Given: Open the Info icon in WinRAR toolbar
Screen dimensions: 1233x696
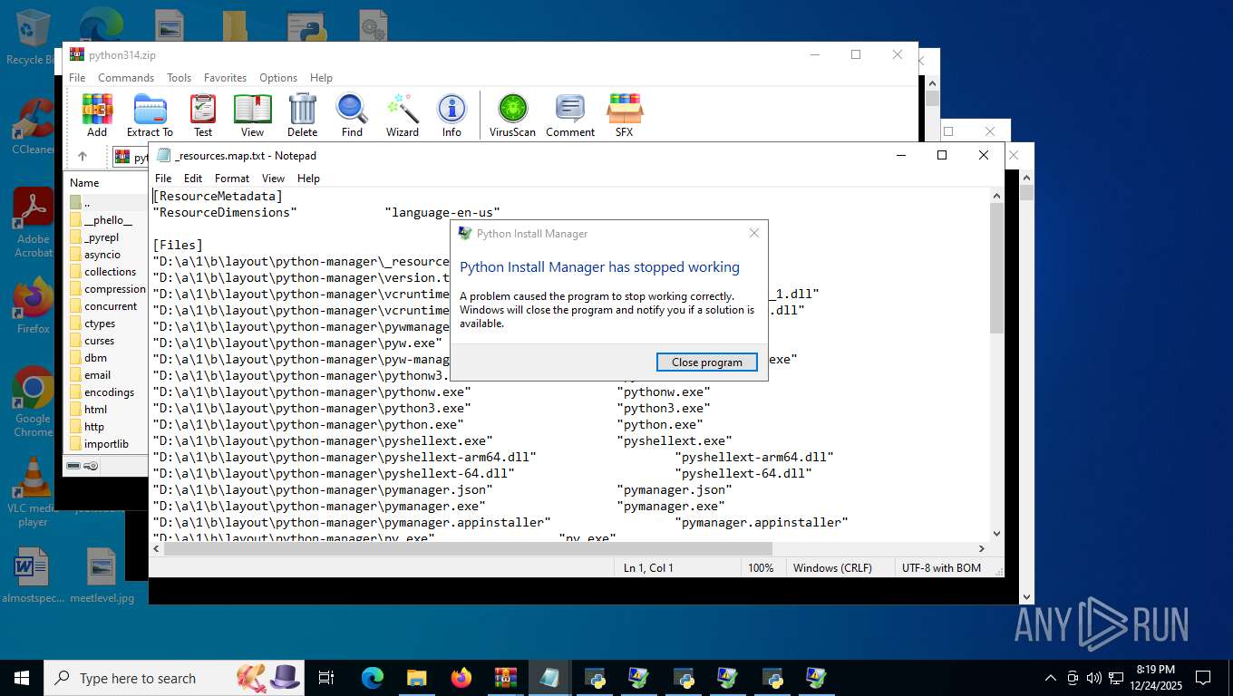Looking at the screenshot, I should (x=451, y=115).
